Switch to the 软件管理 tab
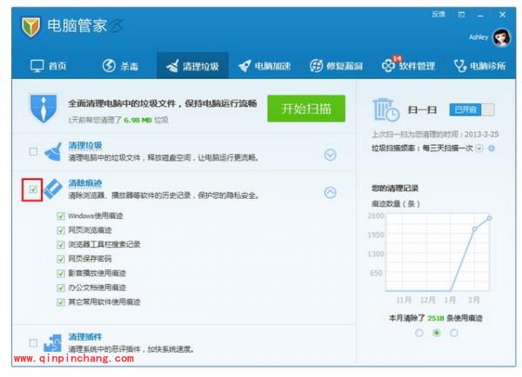Image resolution: width=522 pixels, height=377 pixels. [x=408, y=66]
